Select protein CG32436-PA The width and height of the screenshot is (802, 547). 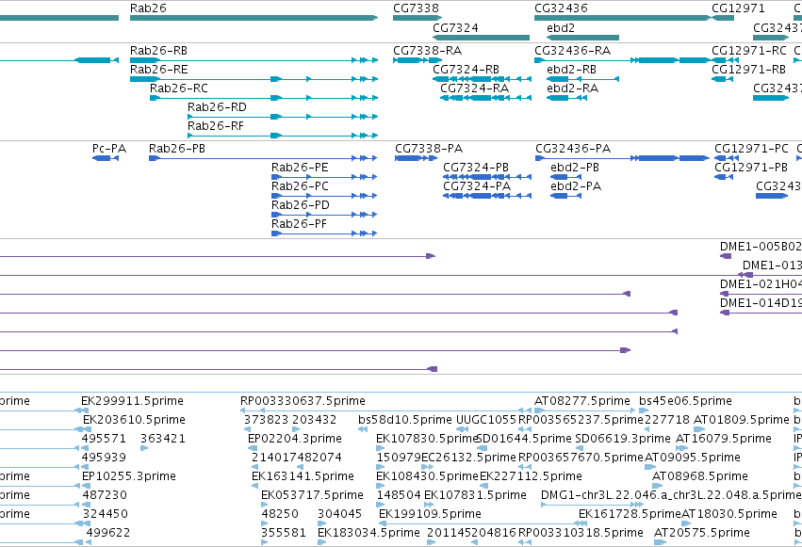(623, 158)
